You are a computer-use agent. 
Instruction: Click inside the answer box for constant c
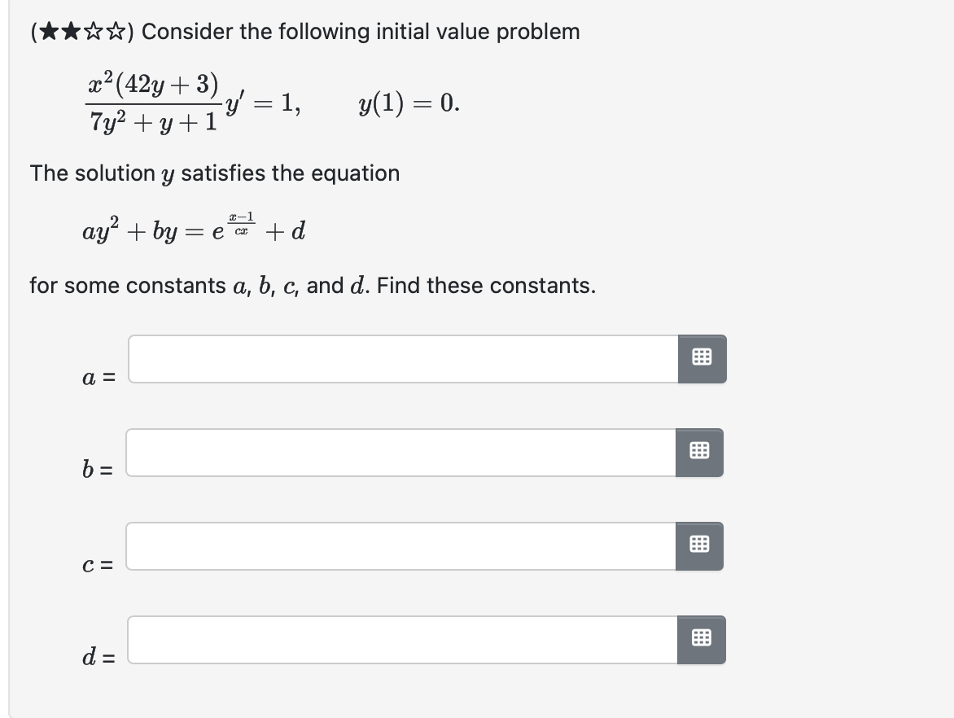[399, 546]
